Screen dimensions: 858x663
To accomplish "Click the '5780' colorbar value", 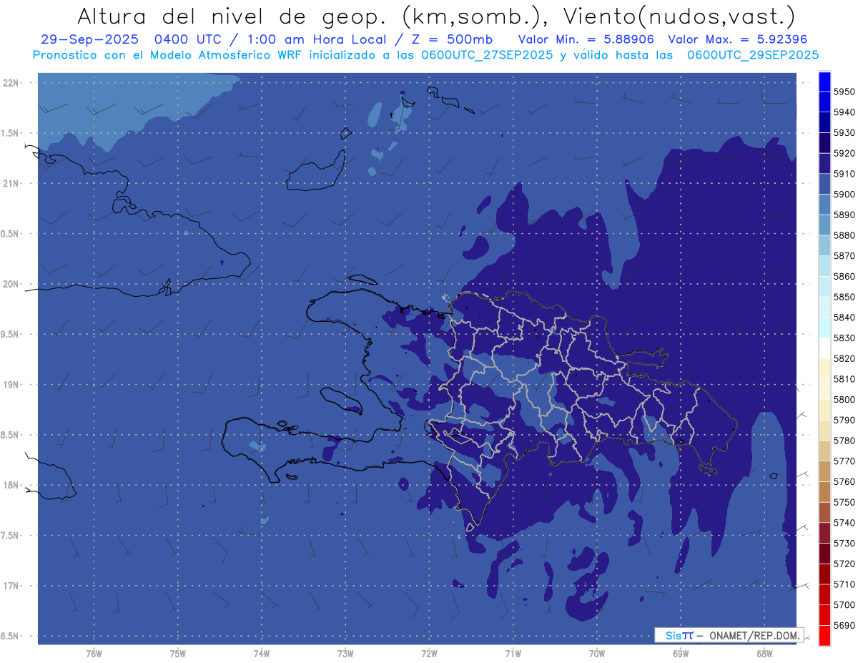I will (844, 441).
